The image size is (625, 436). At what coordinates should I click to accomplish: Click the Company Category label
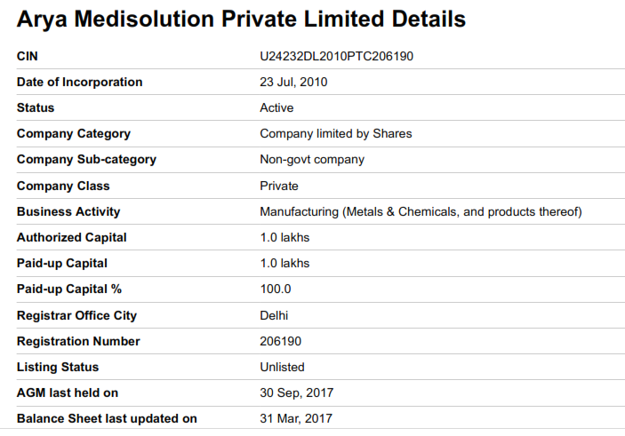pyautogui.click(x=73, y=134)
